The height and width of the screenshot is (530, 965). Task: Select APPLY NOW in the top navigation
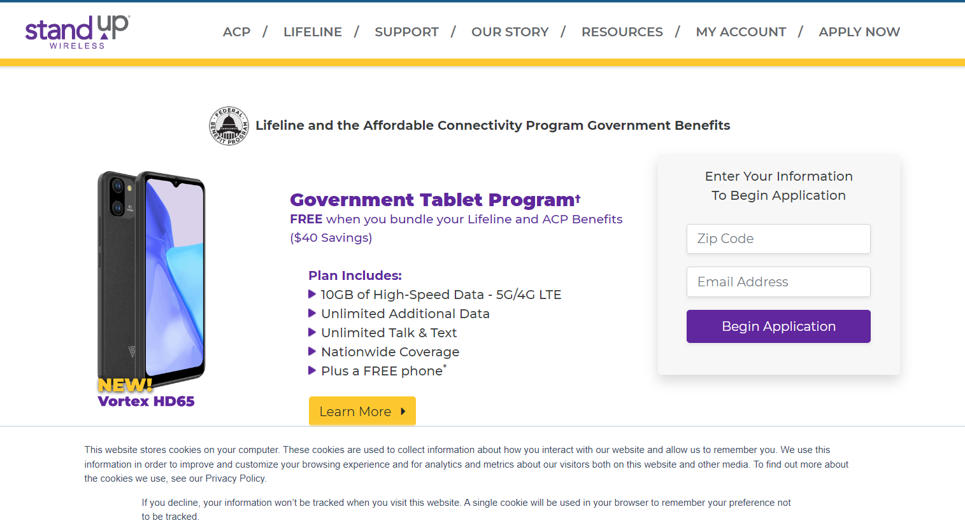pyautogui.click(x=859, y=32)
